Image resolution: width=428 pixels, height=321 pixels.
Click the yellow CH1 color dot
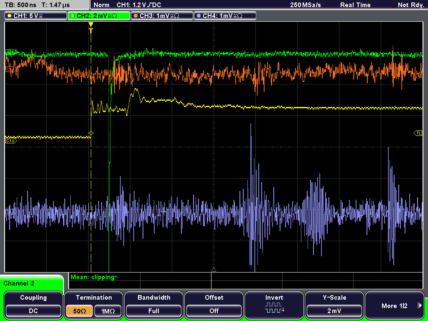[9, 16]
